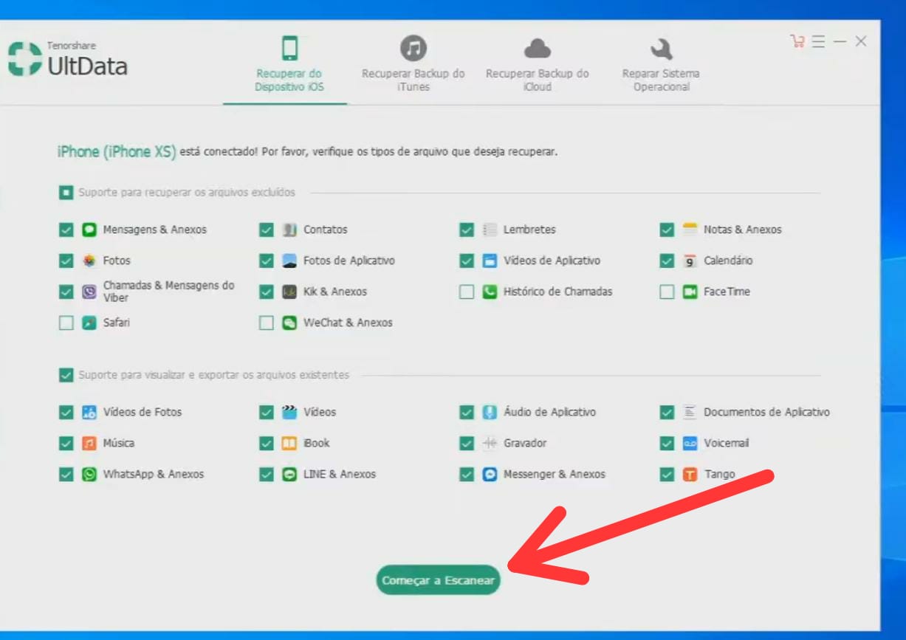Select the Reparar Sistema Operacional tab
Screen dimensions: 906x640
661,63
